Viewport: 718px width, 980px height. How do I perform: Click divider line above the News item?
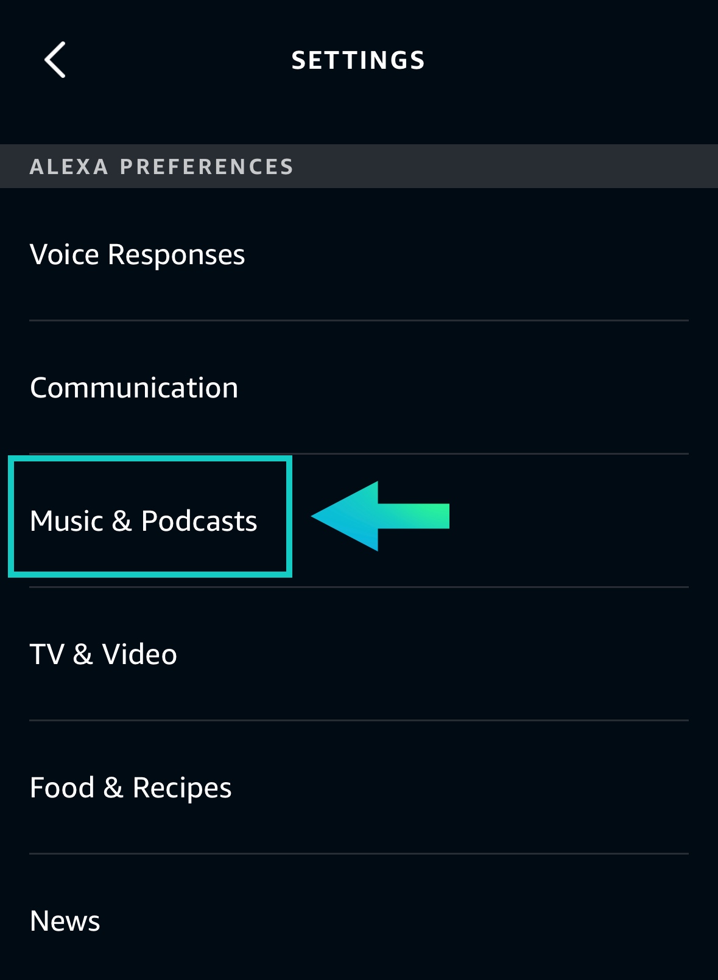click(359, 853)
